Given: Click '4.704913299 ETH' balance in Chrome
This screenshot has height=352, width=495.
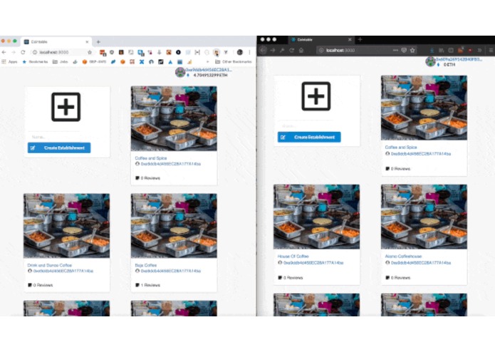Looking at the screenshot, I should (210, 75).
